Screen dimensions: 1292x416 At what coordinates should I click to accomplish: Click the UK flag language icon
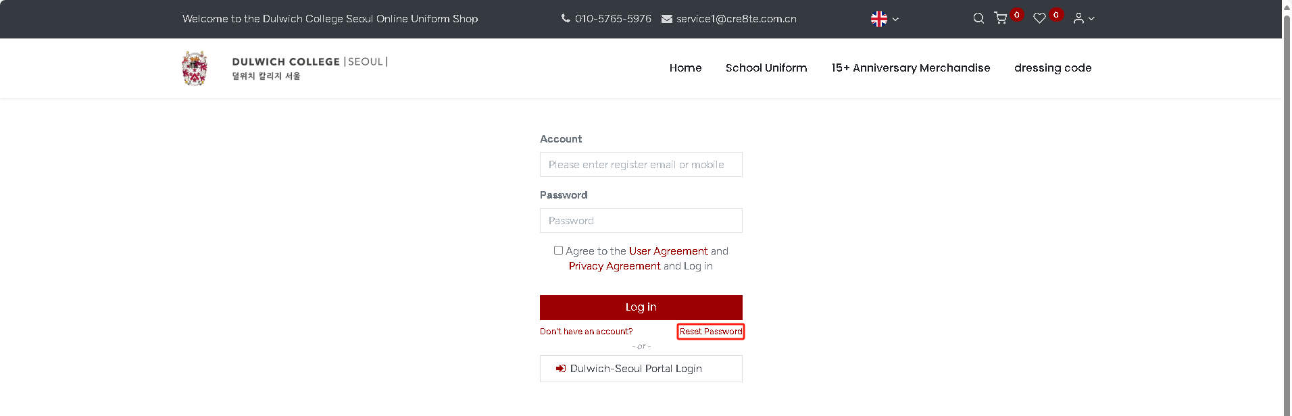[x=878, y=19]
